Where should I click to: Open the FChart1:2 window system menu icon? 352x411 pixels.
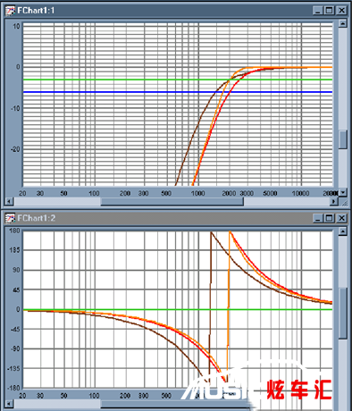coord(11,218)
